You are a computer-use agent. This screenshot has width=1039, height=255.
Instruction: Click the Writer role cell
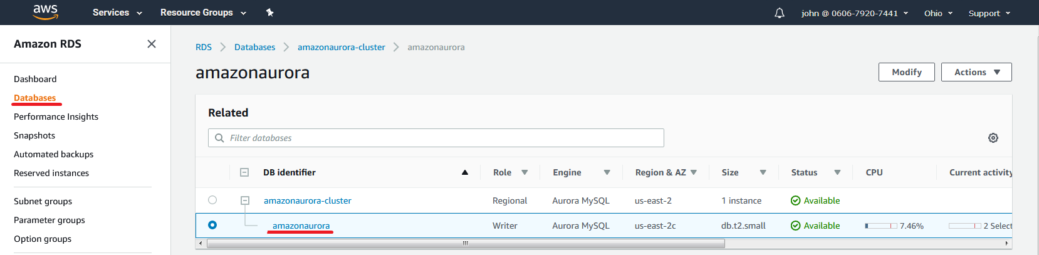pos(505,226)
